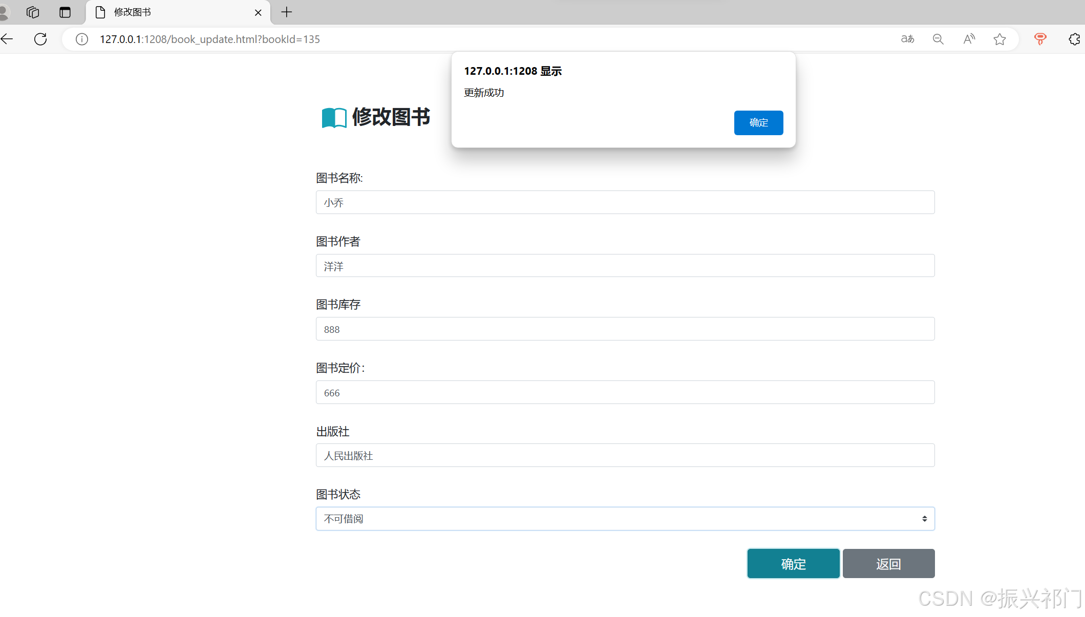Viewport: 1085px width, 617px height.
Task: Click the site information icon
Action: 82,39
